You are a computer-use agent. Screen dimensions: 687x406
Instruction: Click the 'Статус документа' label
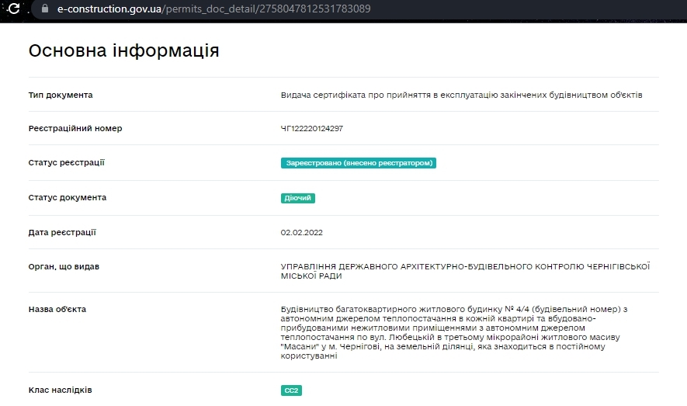tap(68, 197)
